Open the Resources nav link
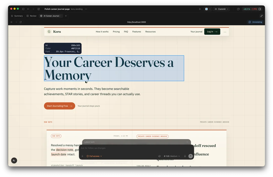The image size is (273, 177). click(150, 32)
